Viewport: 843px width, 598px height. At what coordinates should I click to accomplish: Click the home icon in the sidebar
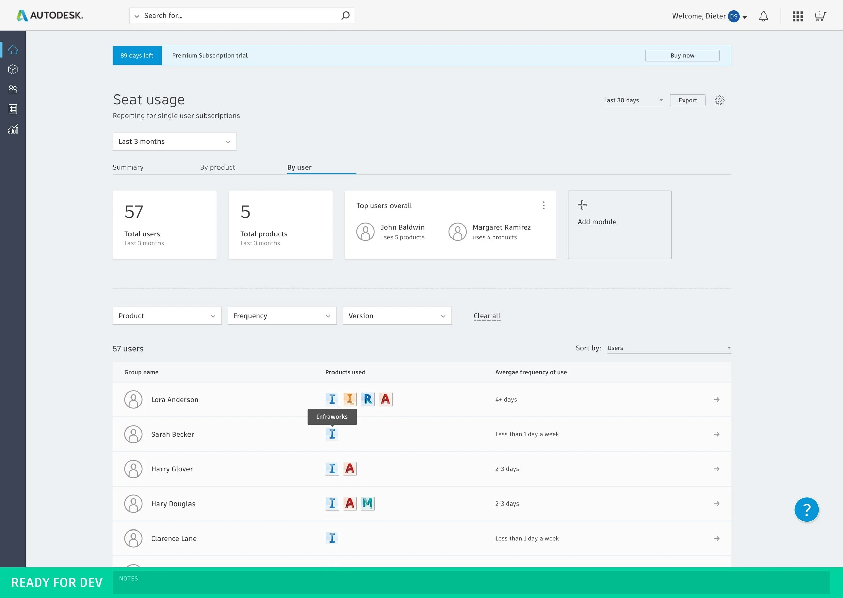13,50
